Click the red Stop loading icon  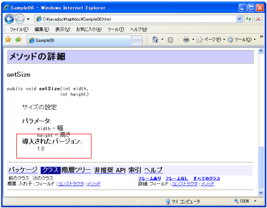(258, 19)
